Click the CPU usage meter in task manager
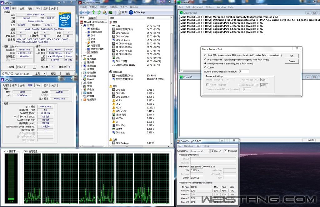 pos(11,178)
